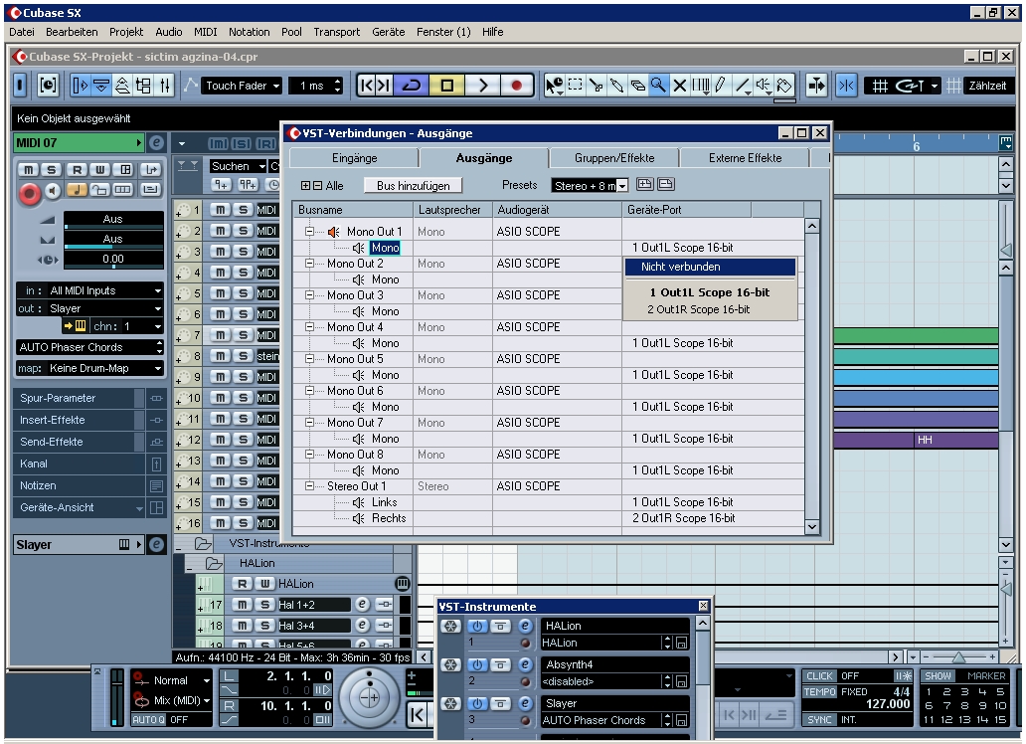Screen dimensions: 1026x744
Task: Open the Suchen track search dropdown
Action: (238, 166)
